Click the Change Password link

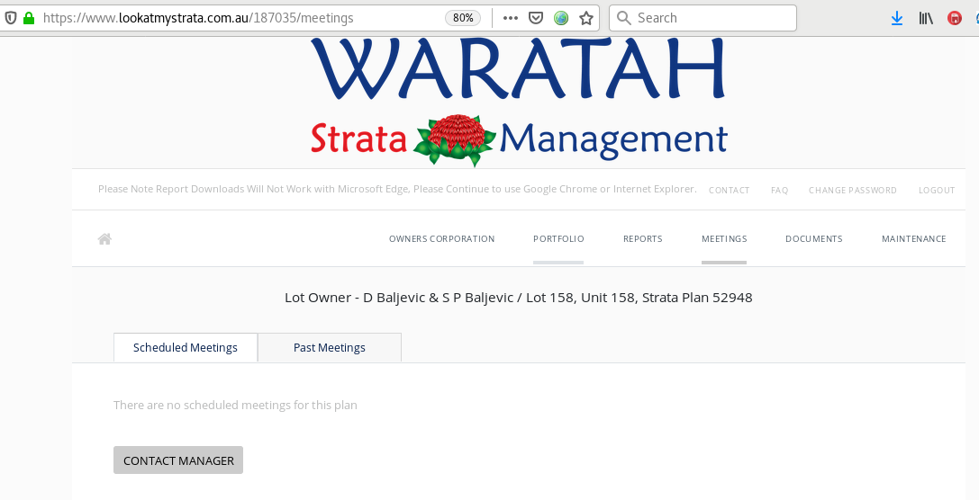point(852,191)
